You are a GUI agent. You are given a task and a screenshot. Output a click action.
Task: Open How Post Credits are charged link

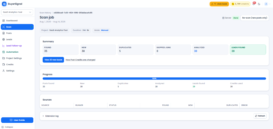coord(81,60)
